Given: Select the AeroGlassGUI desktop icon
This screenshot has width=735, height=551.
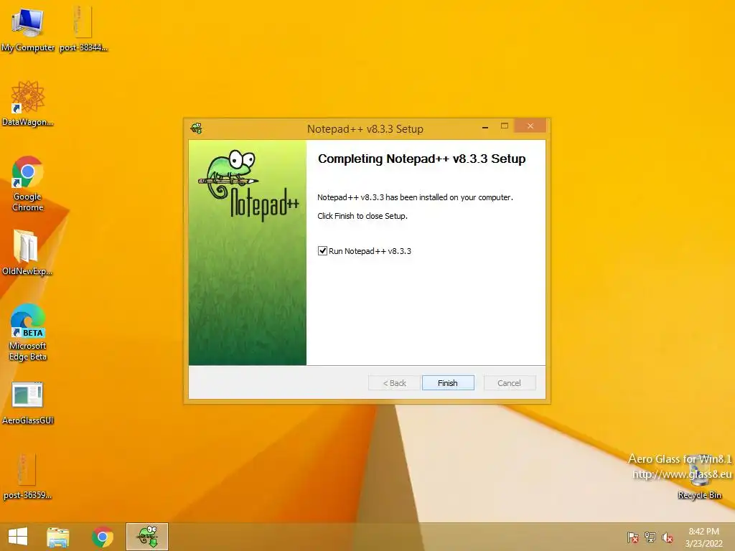Looking at the screenshot, I should click(x=28, y=403).
